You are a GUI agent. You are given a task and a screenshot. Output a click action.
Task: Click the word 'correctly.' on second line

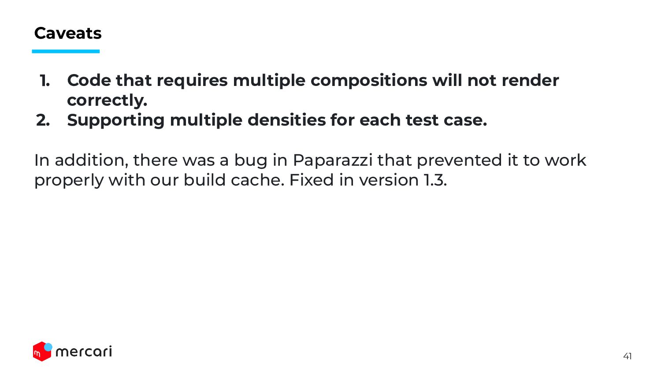[107, 100]
